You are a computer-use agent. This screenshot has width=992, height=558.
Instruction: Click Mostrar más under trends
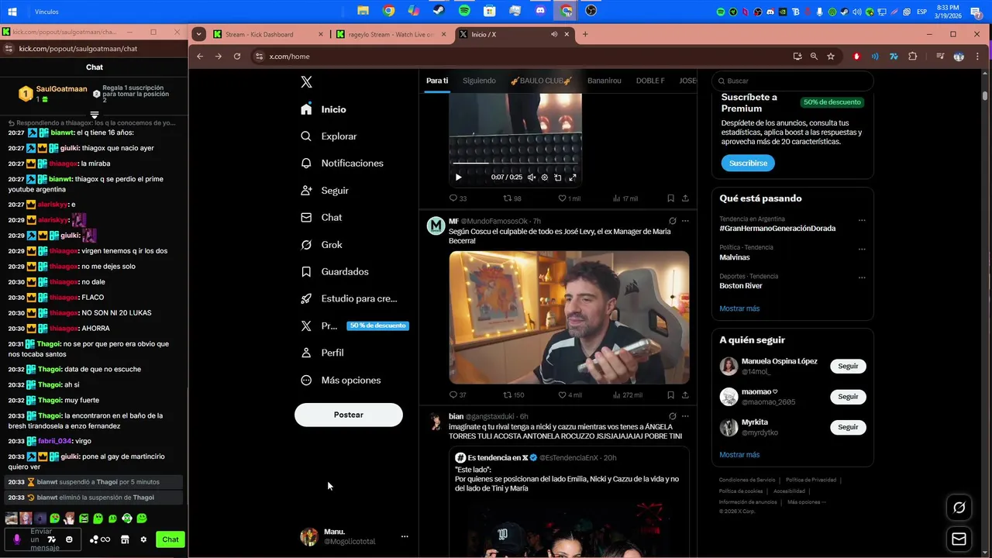click(x=739, y=308)
